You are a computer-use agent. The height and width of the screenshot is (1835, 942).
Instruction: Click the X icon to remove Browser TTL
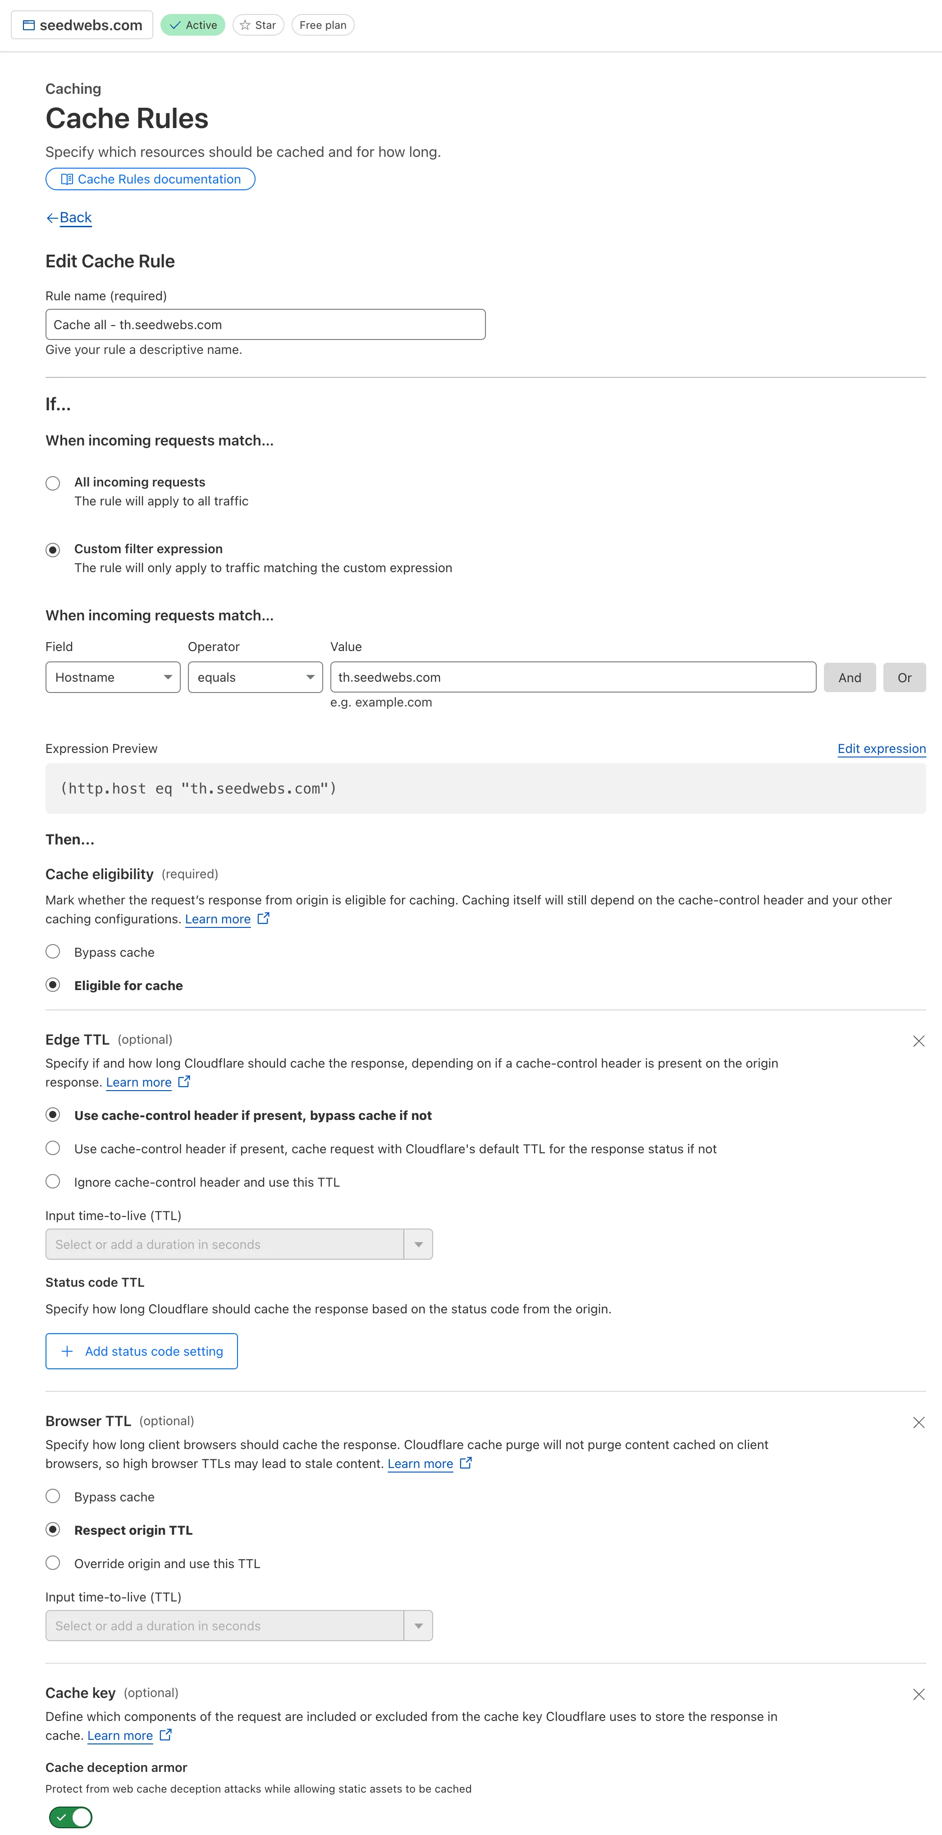pos(918,1422)
